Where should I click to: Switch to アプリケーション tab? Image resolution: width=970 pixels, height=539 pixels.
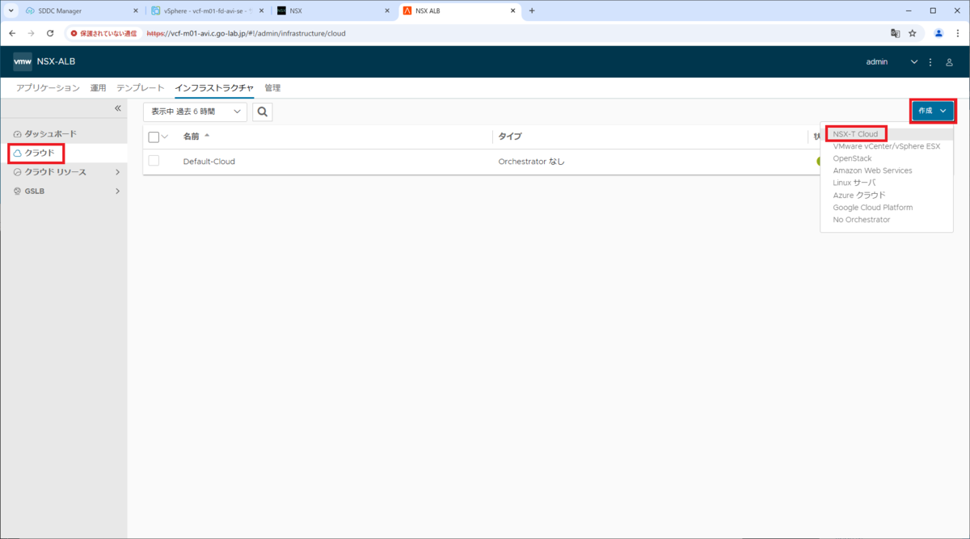coord(48,88)
